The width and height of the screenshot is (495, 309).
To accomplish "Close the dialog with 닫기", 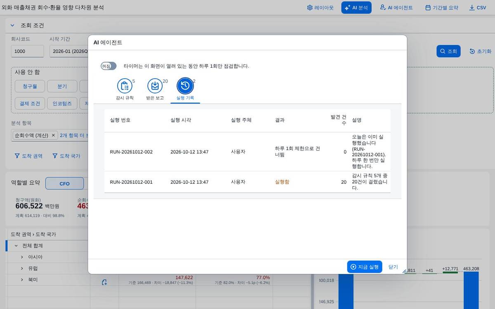I will tap(393, 267).
